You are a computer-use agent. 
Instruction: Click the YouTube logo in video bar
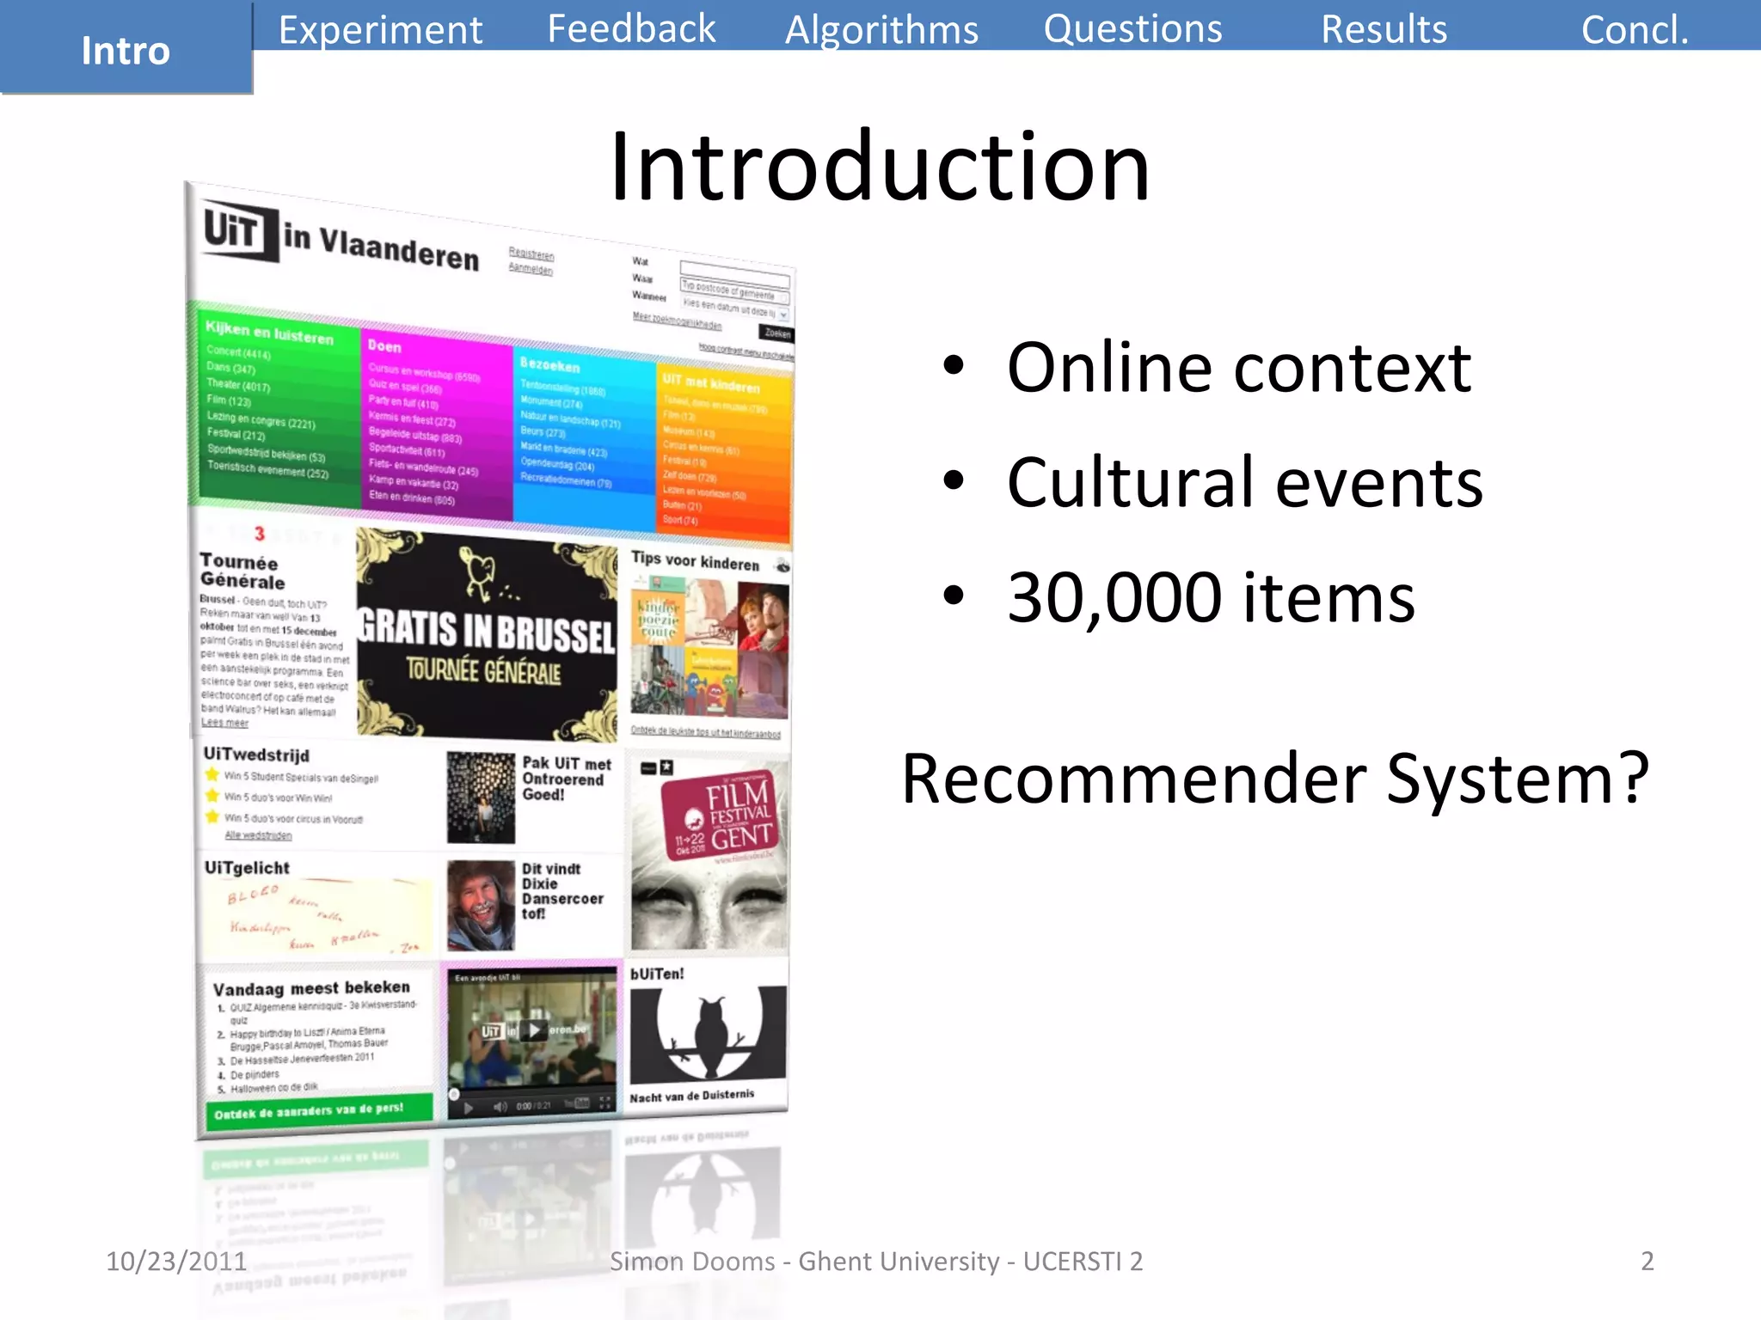tap(576, 1103)
